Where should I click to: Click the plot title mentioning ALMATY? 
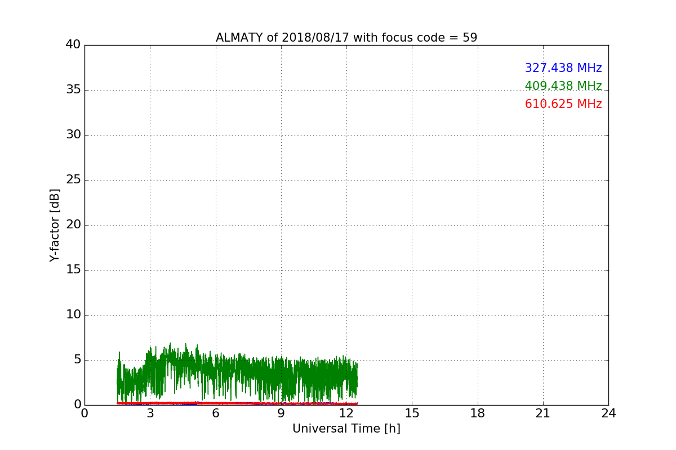pos(346,38)
